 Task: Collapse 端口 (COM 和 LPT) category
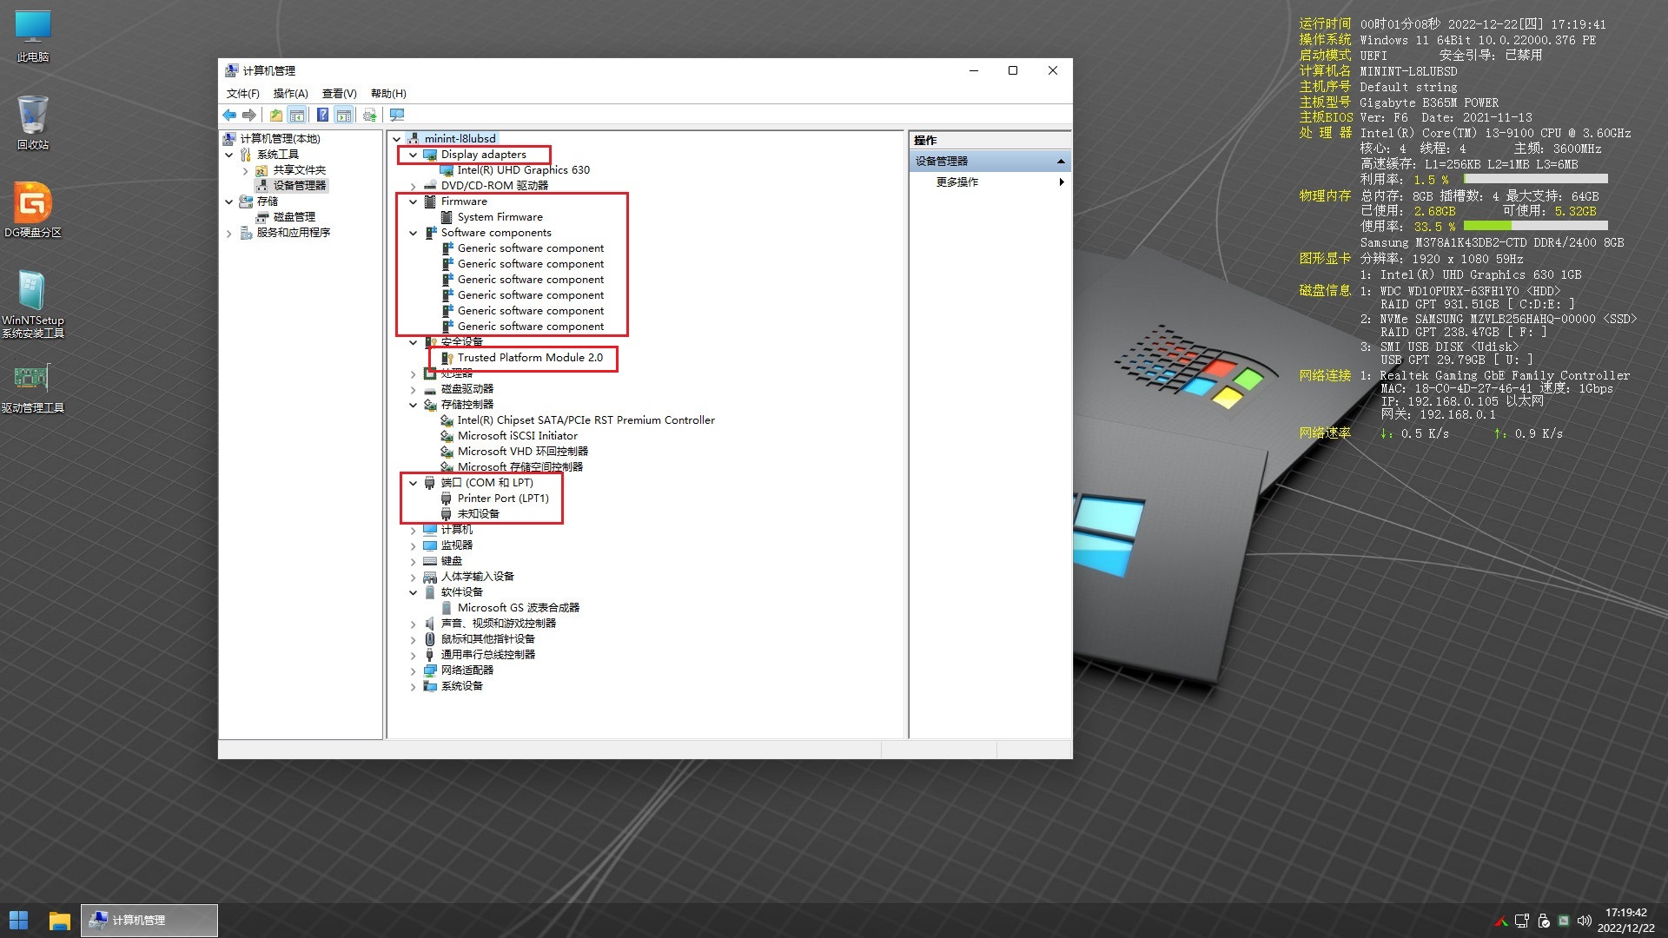[x=414, y=483]
